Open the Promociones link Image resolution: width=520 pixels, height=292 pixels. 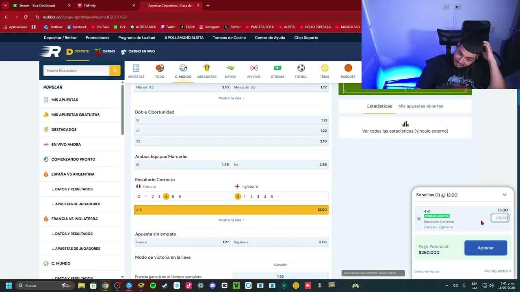point(97,38)
